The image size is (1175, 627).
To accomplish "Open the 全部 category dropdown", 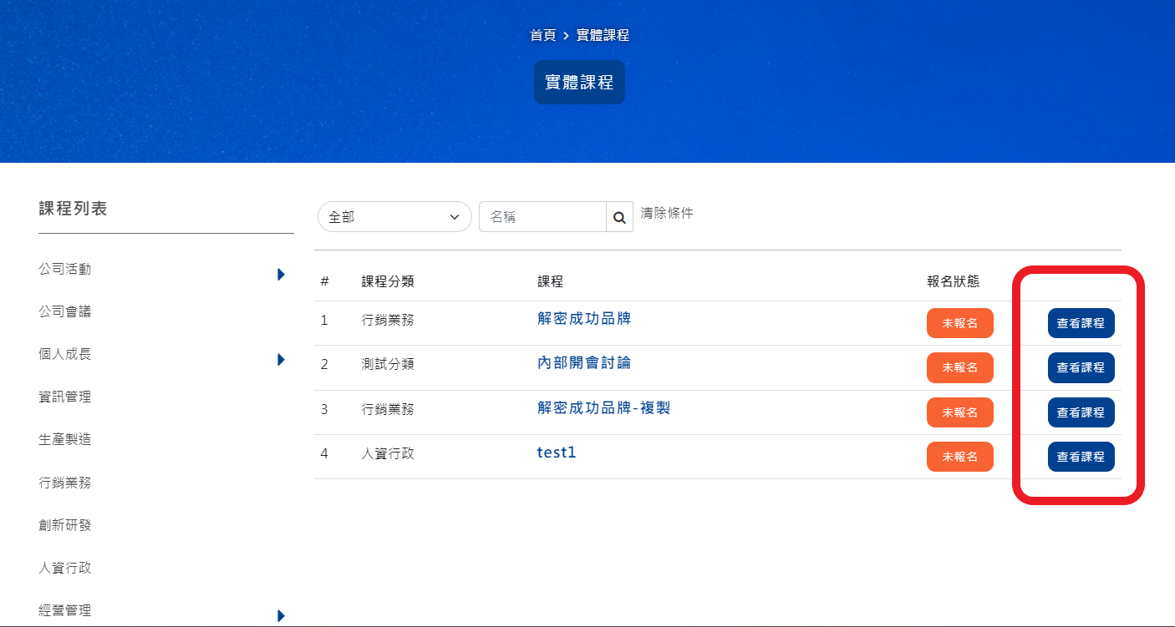I will tap(394, 217).
